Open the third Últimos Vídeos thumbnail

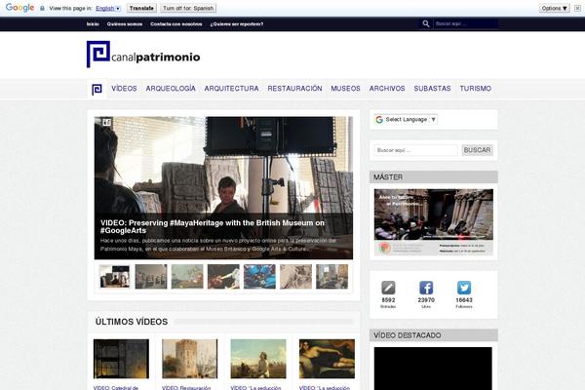pos(258,359)
